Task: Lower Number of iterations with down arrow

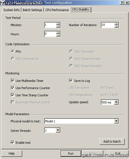Action: [x=116, y=26]
